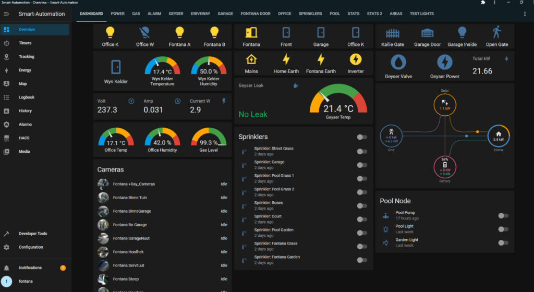This screenshot has width=534, height=292.
Task: Enable the Garden Light switch
Action: tap(503, 242)
